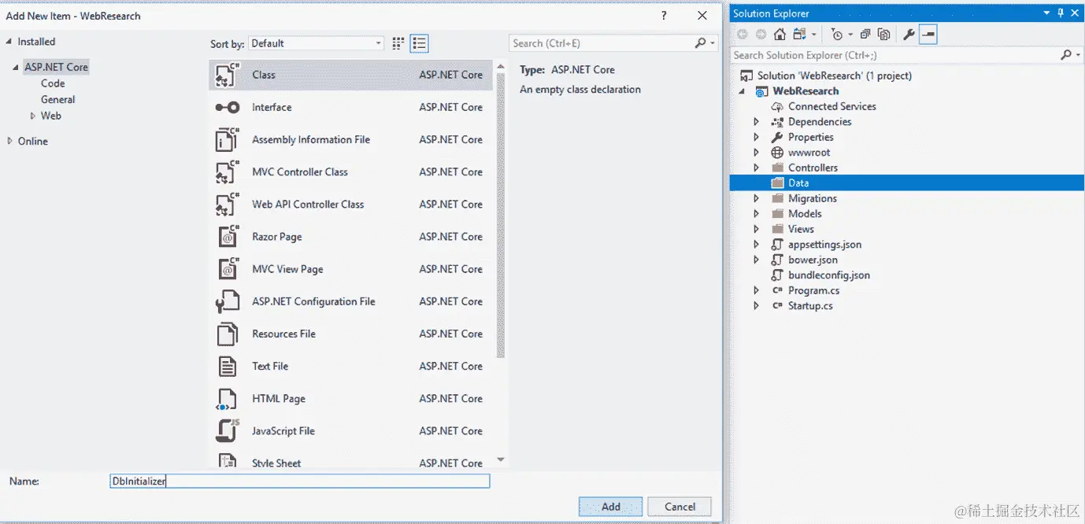1085x524 pixels.
Task: Select the Program.cs file
Action: (x=814, y=290)
